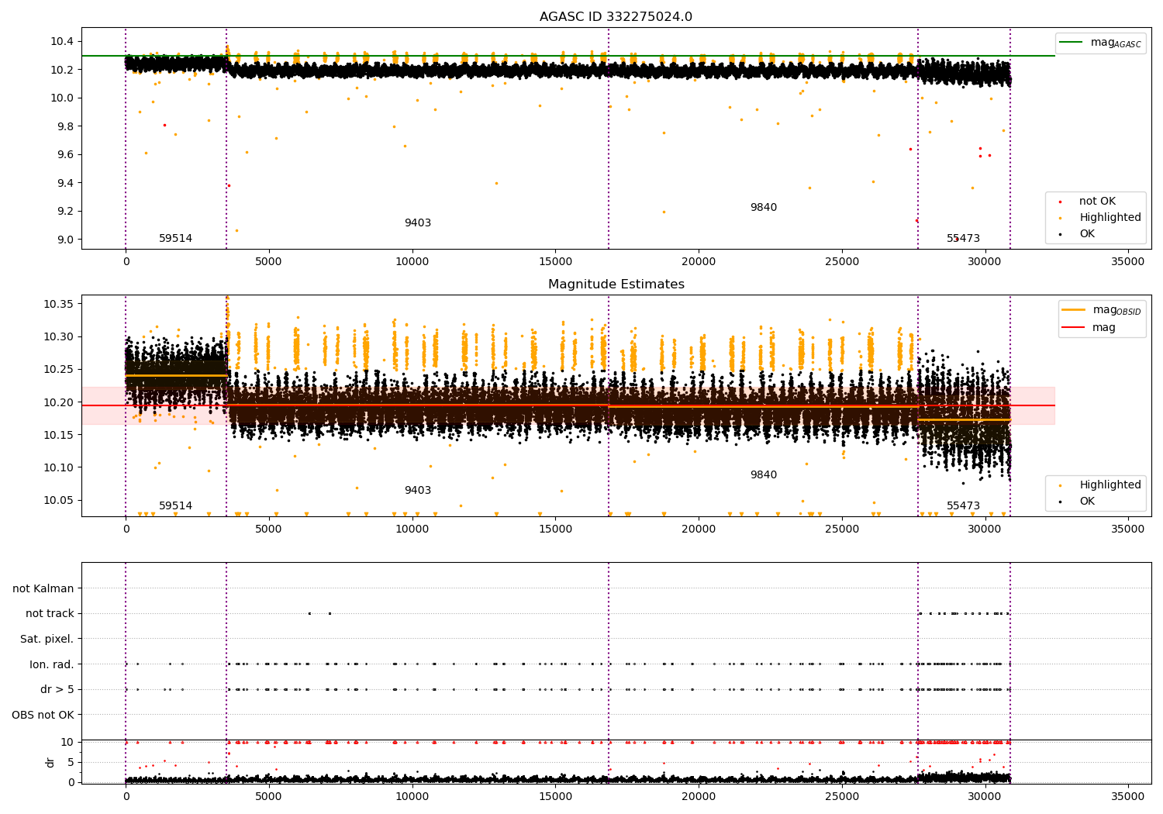The image size is (1163, 814).
Task: Click the orange mag OBSID legend entry
Action: pos(1101,310)
